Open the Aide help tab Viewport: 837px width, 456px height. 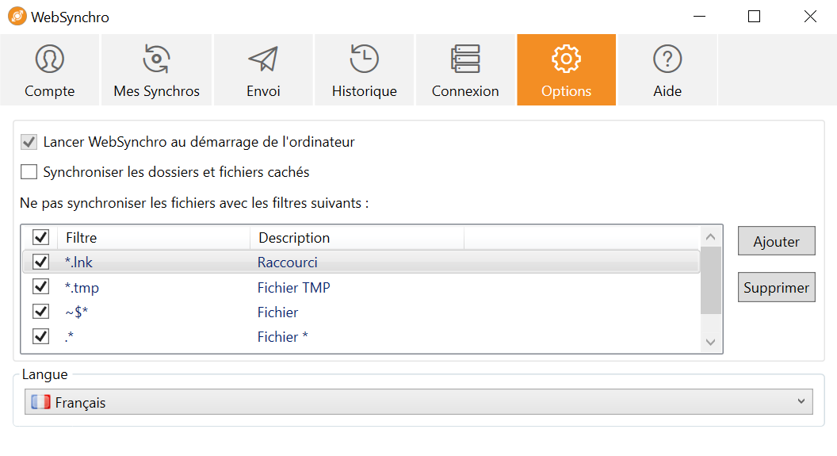click(x=667, y=70)
